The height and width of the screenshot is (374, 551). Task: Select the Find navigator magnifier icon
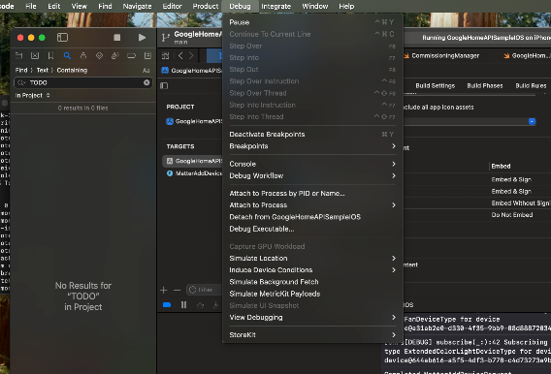[x=67, y=55]
